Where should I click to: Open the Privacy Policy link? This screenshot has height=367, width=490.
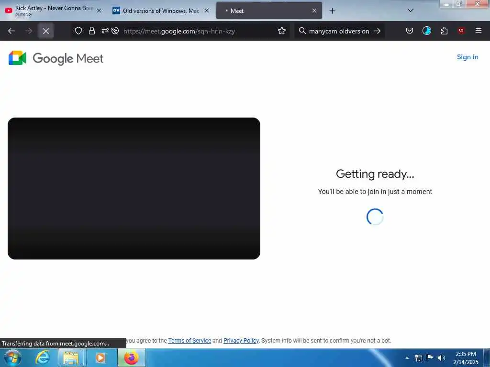pos(241,340)
